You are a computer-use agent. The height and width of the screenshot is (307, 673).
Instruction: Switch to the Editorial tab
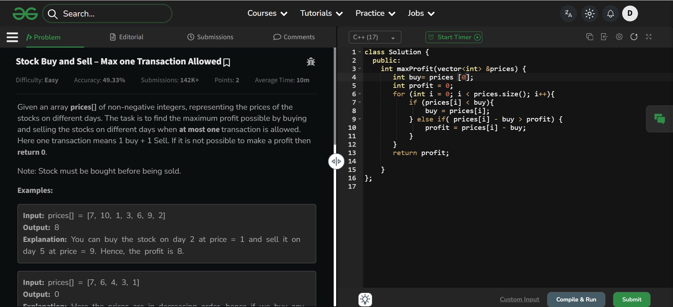[x=127, y=37]
